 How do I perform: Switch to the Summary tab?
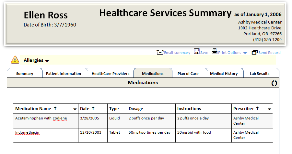pyautogui.click(x=25, y=74)
